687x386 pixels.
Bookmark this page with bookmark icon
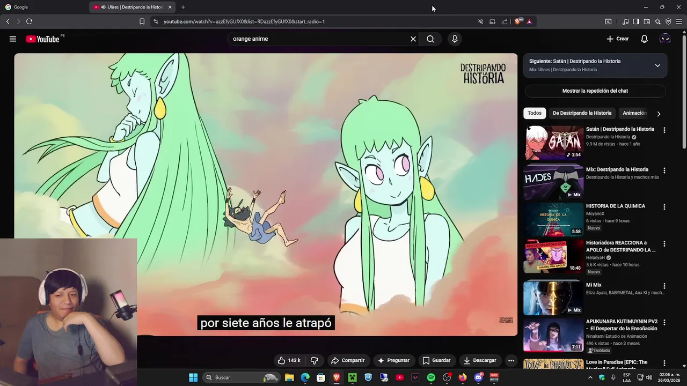(x=142, y=21)
